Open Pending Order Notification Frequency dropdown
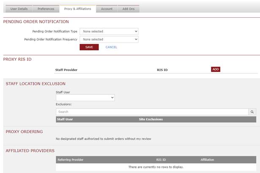The height and width of the screenshot is (173, 260). pyautogui.click(x=109, y=39)
